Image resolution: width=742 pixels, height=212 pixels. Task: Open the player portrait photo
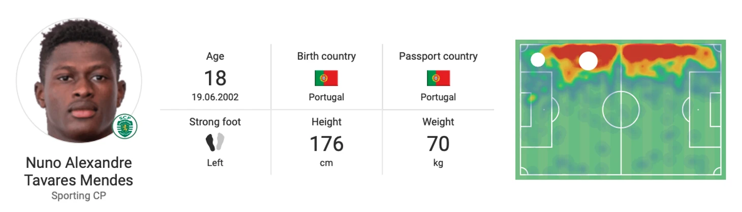(79, 81)
